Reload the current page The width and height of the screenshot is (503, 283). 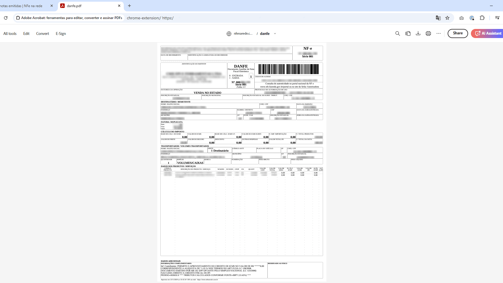[6, 18]
